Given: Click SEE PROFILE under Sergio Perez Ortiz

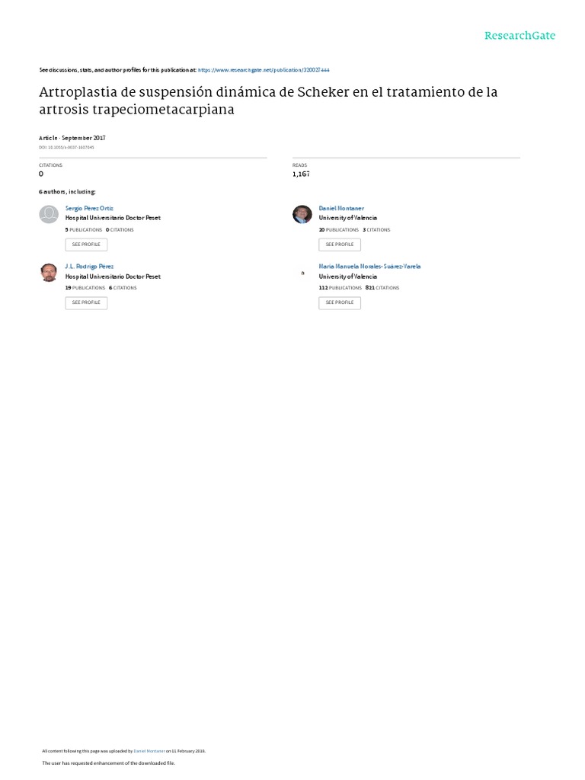Looking at the screenshot, I should (86, 245).
